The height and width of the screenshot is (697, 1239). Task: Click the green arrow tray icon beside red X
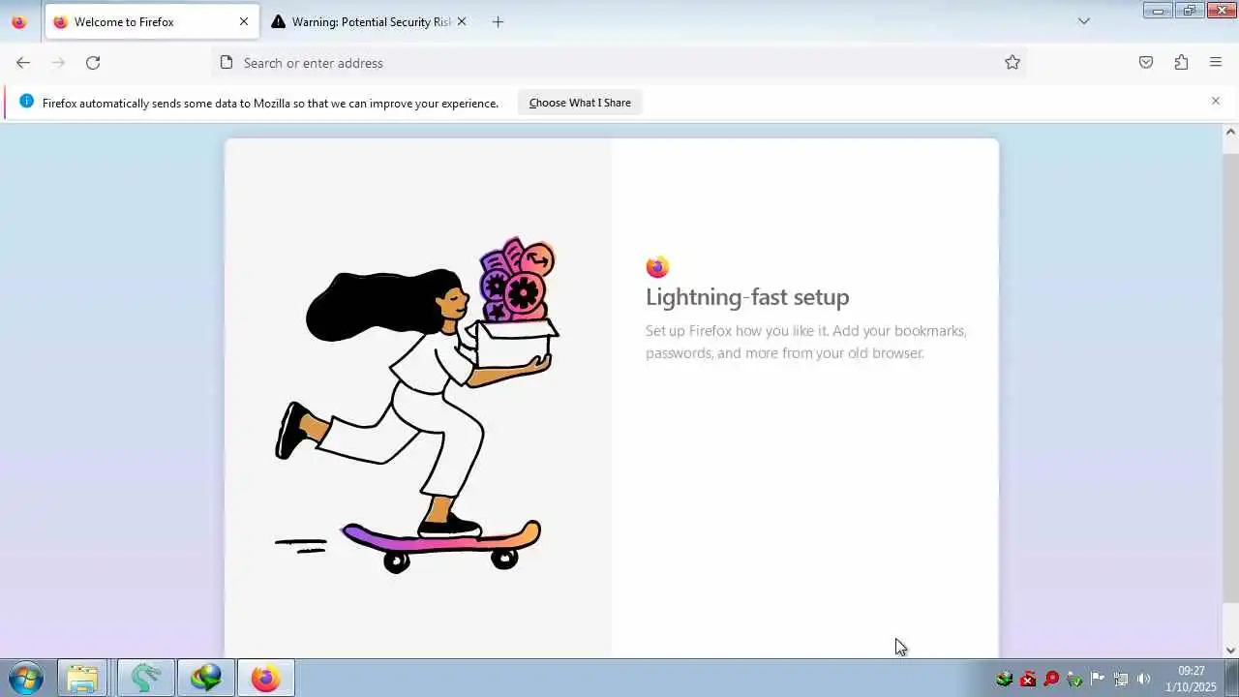[x=1005, y=679]
